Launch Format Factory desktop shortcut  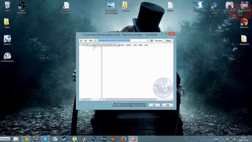[x=7, y=57]
